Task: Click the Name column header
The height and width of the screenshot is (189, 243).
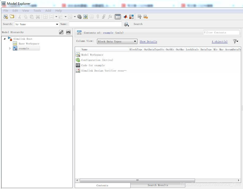Action: click(104, 50)
